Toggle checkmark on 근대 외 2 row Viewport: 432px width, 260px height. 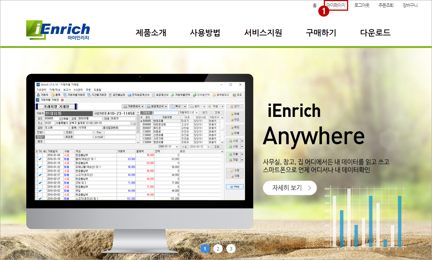coord(40,183)
